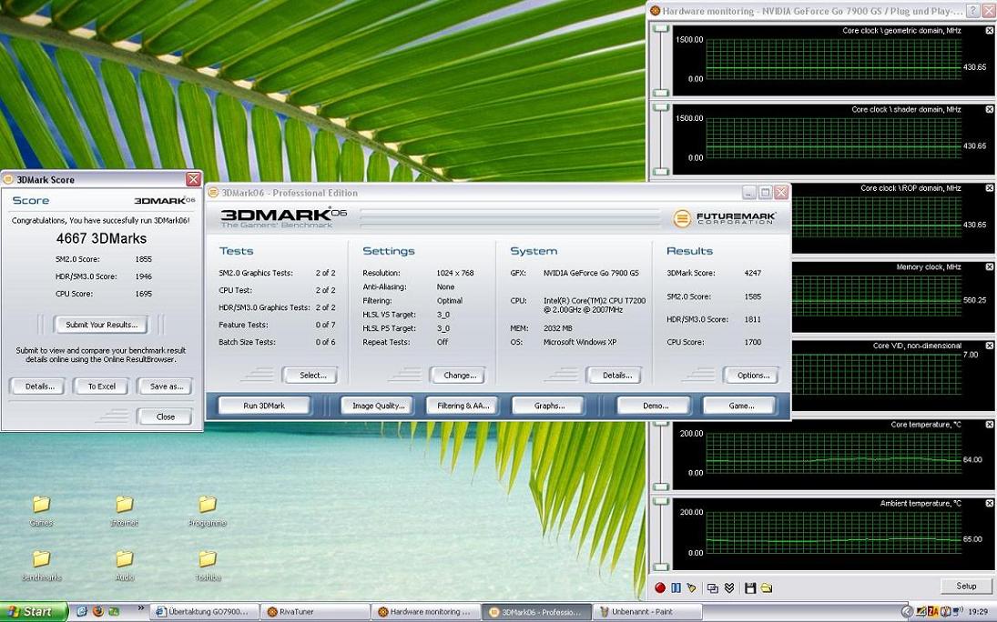
Task: Export score with To Excel button
Action: pyautogui.click(x=101, y=386)
